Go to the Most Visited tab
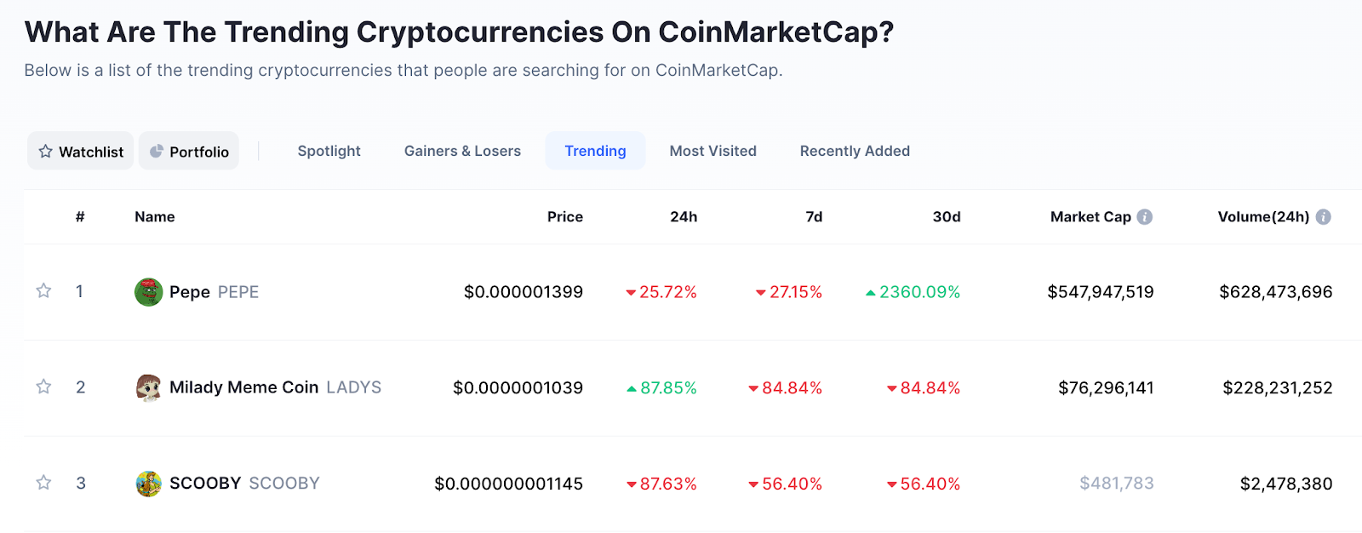Viewport: 1362px width, 533px height. pyautogui.click(x=712, y=151)
